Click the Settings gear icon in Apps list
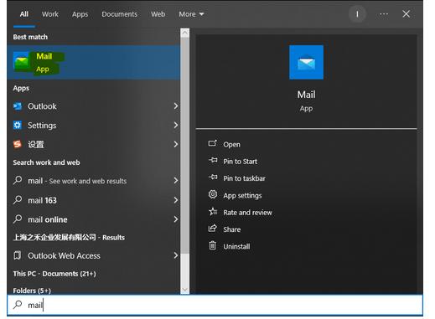Screen dimensions: 435x319 point(18,126)
